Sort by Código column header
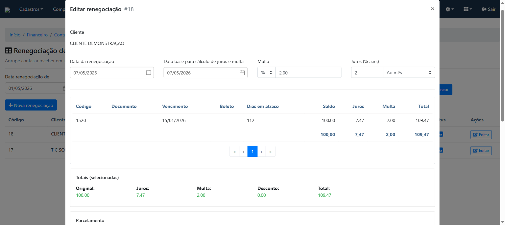Screen dimensions: 505x225 coord(84,106)
